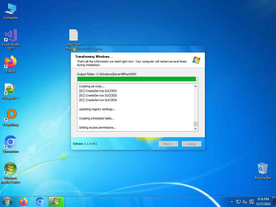Screen dimensions: 276x207
Task: Select the Notepad++ desktop shortcut
Action: [x=11, y=91]
